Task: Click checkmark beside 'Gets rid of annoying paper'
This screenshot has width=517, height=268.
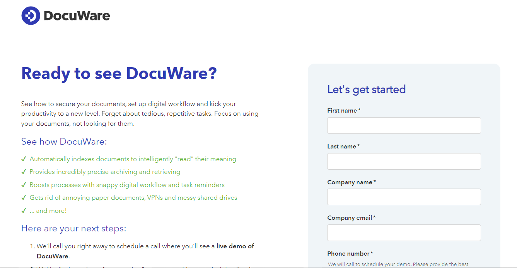Action: 24,197
